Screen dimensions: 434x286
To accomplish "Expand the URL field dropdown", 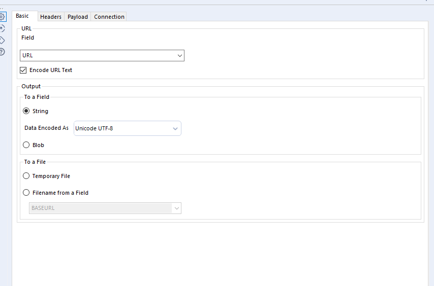I will coord(180,55).
